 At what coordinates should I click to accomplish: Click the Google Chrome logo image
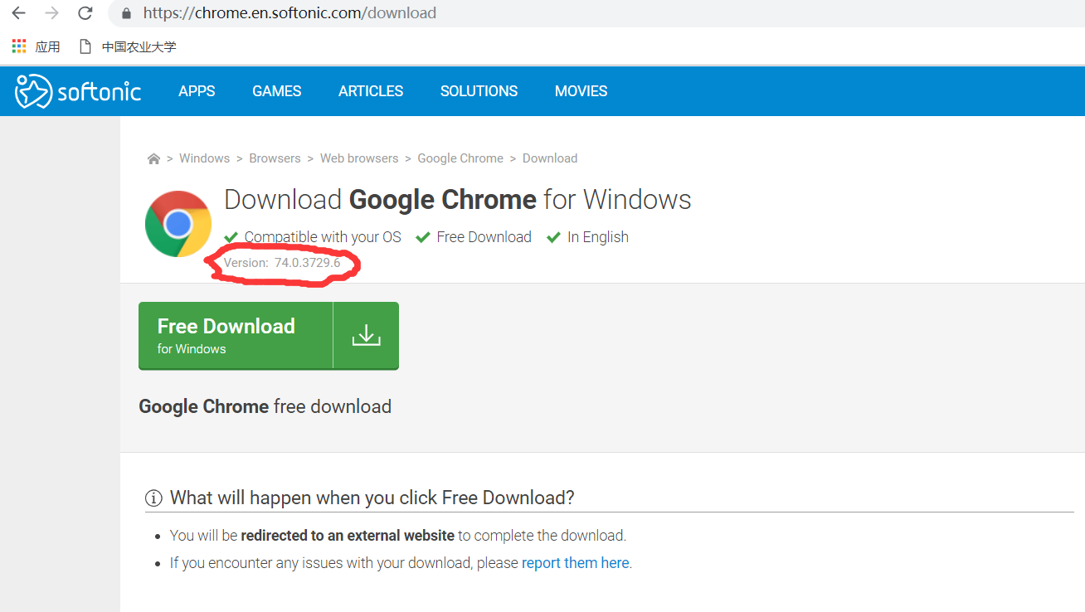[178, 224]
